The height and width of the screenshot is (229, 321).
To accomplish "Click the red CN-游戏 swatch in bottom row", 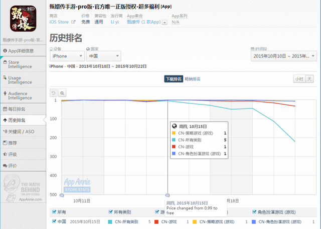I will [x=156, y=222].
